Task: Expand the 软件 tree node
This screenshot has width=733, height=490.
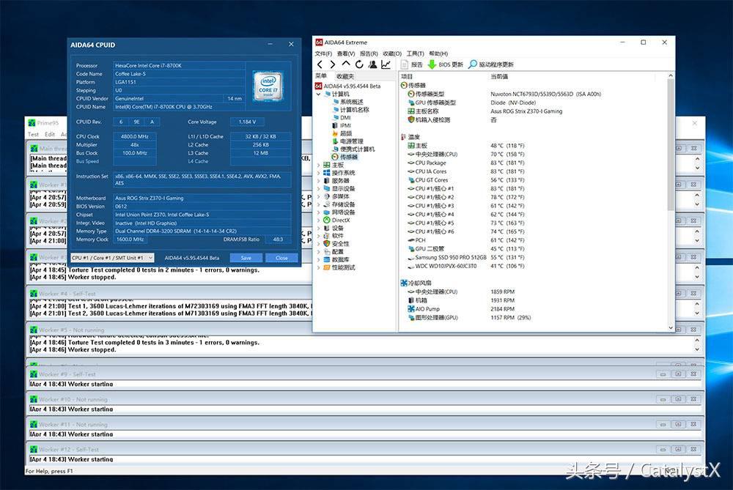Action: [319, 236]
